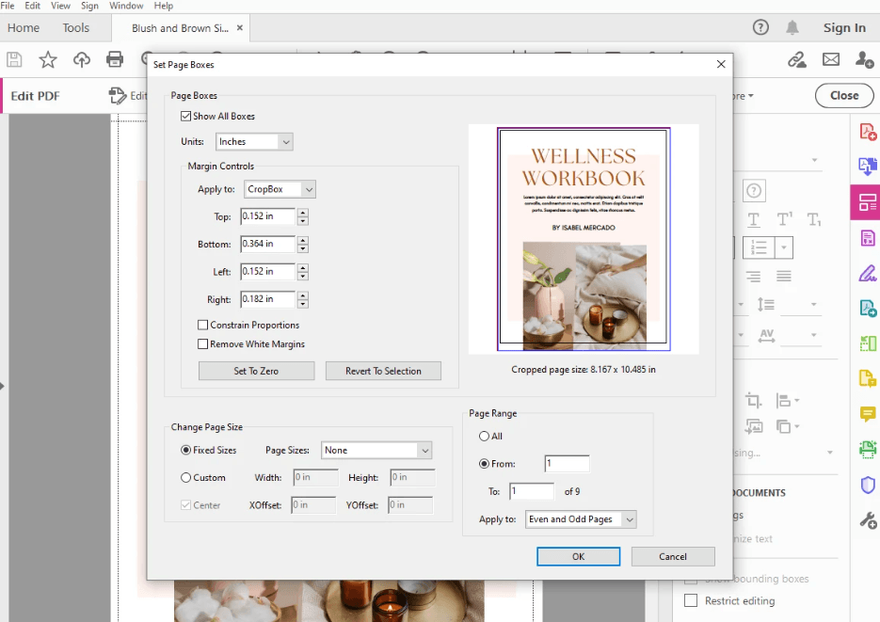
Task: Click the Print icon
Action: coord(114,59)
